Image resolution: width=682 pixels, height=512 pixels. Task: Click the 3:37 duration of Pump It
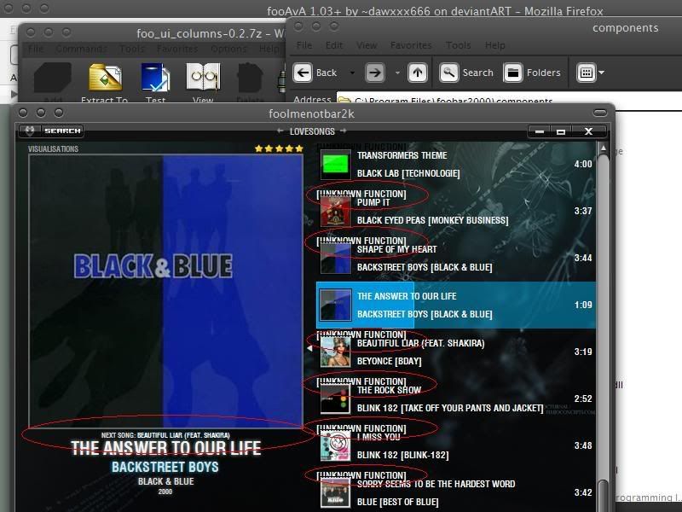[583, 211]
